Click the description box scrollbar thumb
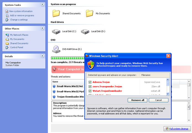 click(x=189, y=107)
